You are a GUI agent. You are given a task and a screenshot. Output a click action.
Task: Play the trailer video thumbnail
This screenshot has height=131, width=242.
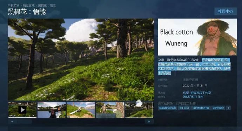click(x=22, y=110)
